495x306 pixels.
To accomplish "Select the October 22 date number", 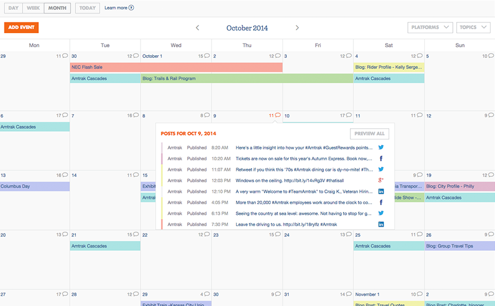I will 145,235.
